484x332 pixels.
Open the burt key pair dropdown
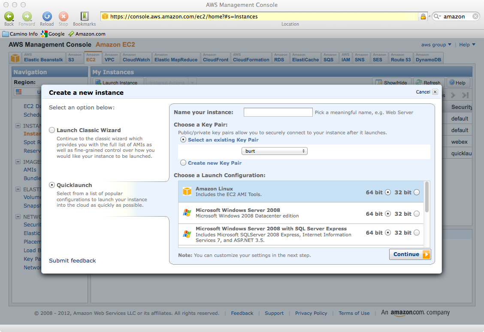click(x=275, y=151)
